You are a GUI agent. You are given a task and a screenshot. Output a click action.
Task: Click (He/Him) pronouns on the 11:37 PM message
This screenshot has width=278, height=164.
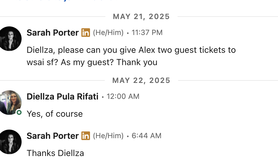pyautogui.click(x=108, y=33)
